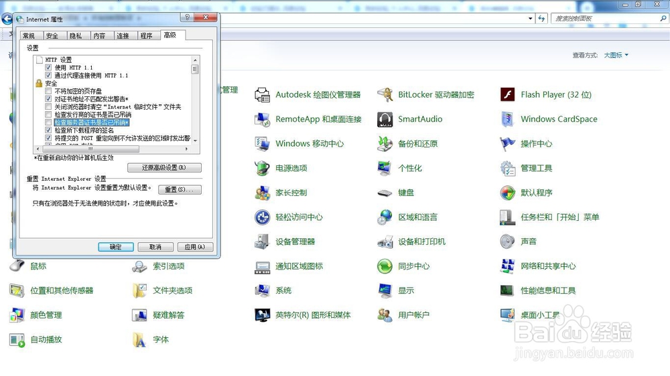670x376 pixels.
Task: Check 关闭浏览器时清空 Internet 临时文件 checkbox
Action: pos(48,106)
